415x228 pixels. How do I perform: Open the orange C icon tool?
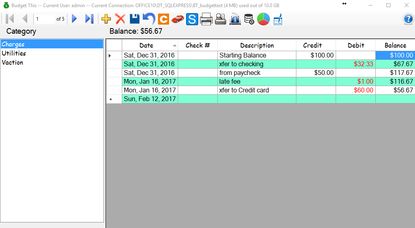pos(163,19)
